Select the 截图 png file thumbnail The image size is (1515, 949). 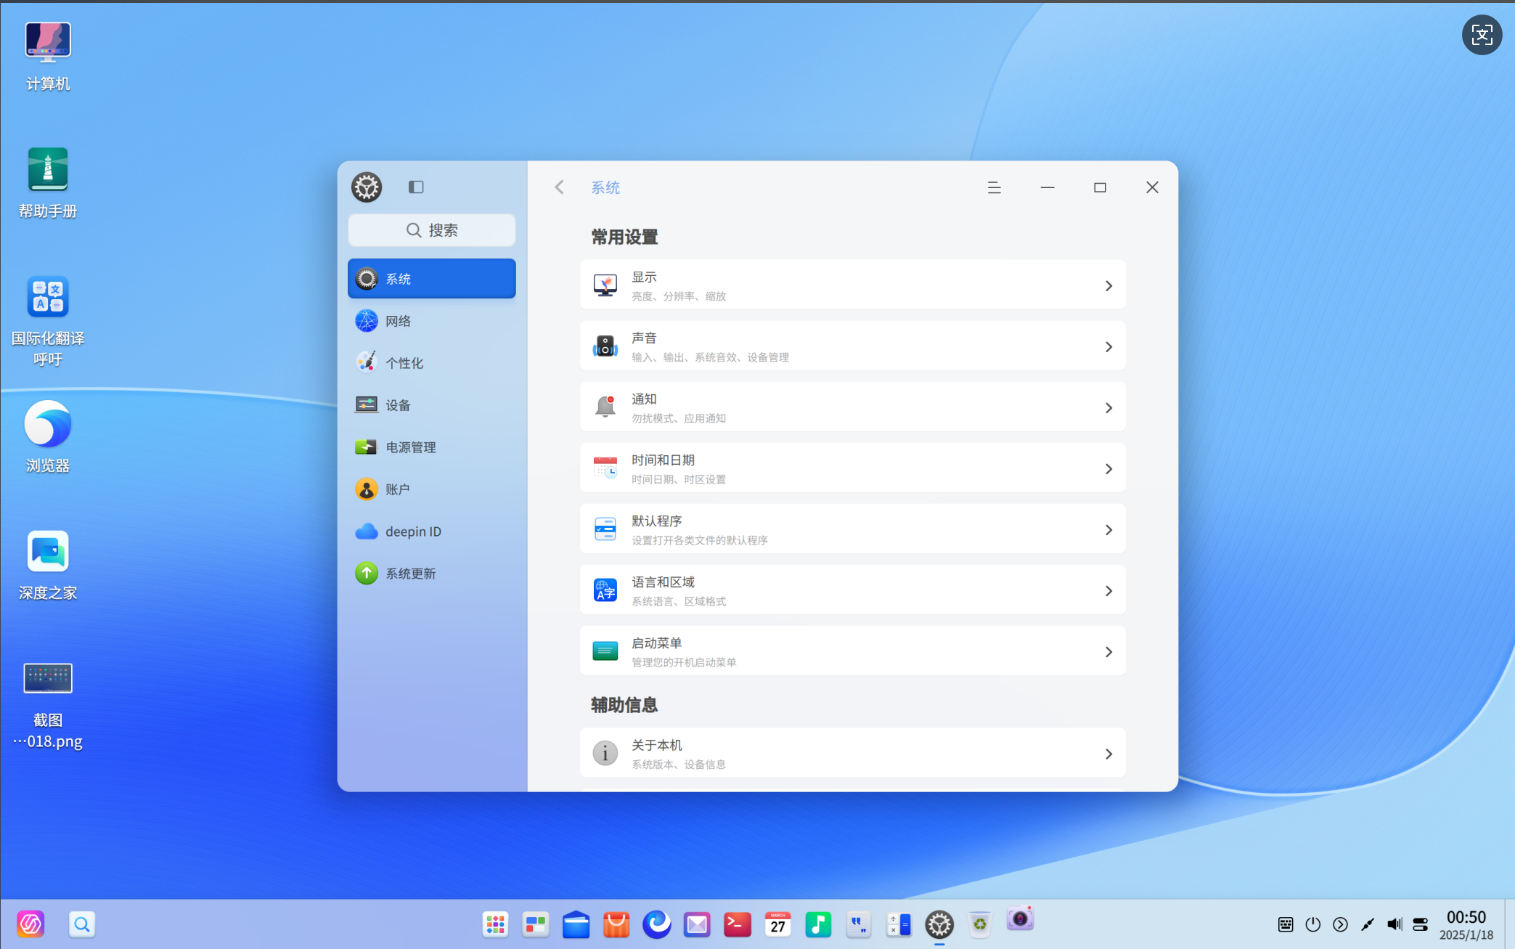48,678
